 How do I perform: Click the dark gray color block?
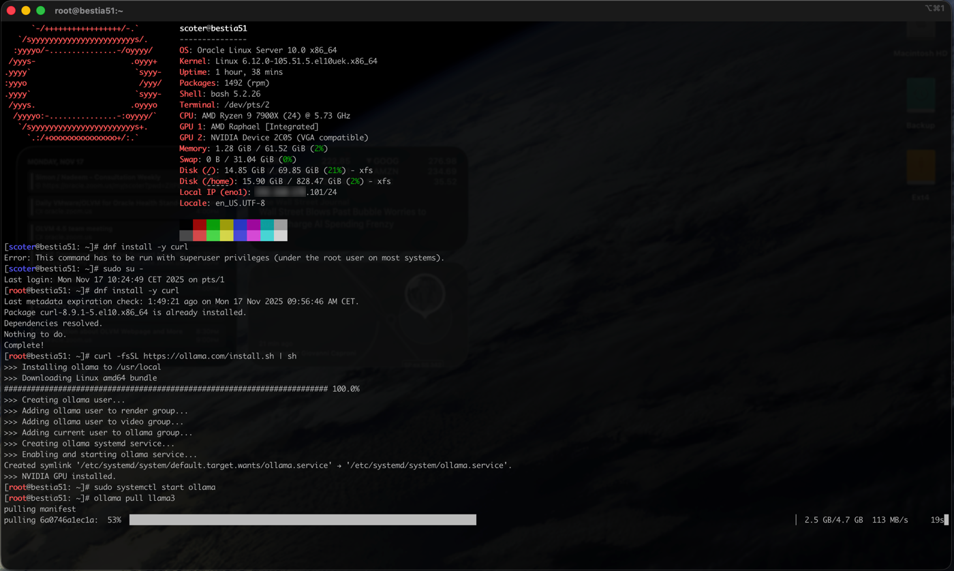186,236
